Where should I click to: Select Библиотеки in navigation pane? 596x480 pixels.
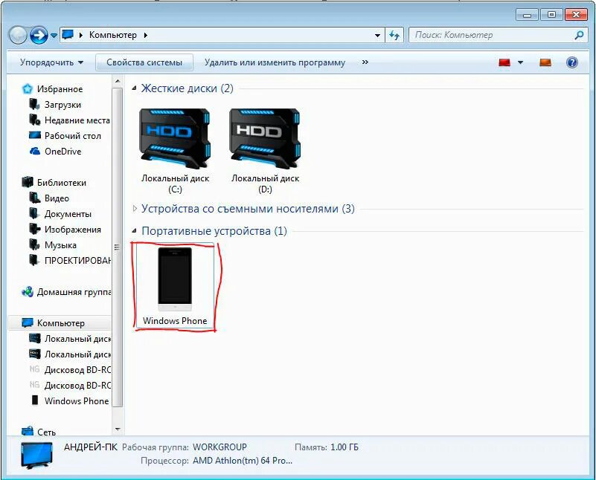61,183
